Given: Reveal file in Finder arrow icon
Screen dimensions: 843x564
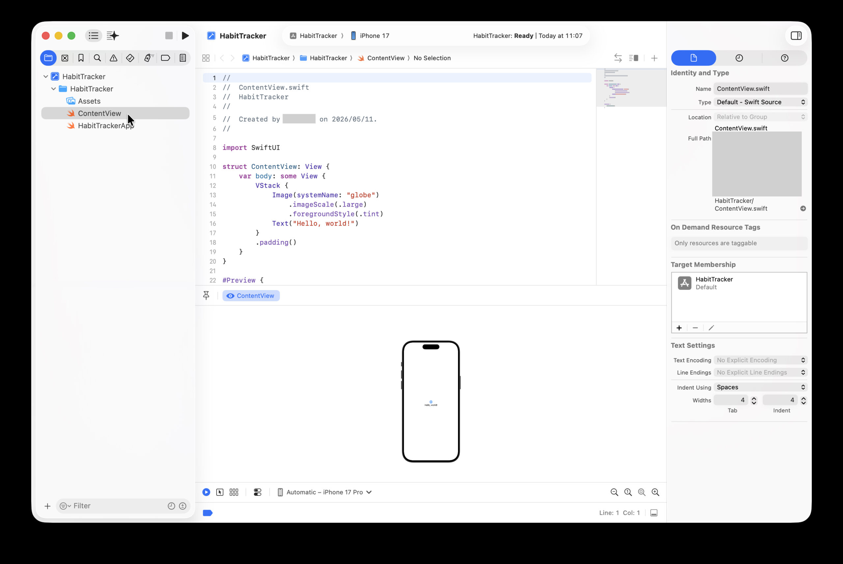Looking at the screenshot, I should [803, 209].
